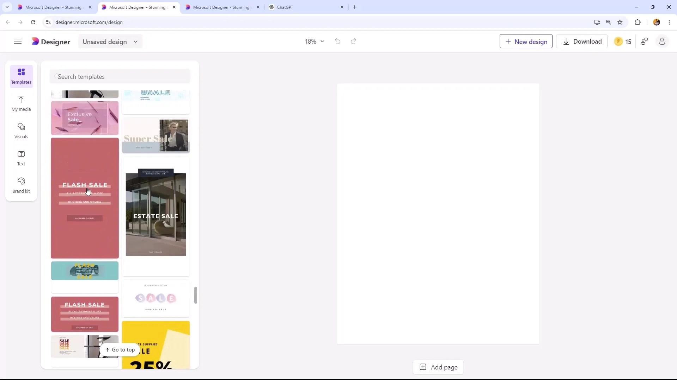The height and width of the screenshot is (380, 677).
Task: Open the Templates panel
Action: pos(21,76)
